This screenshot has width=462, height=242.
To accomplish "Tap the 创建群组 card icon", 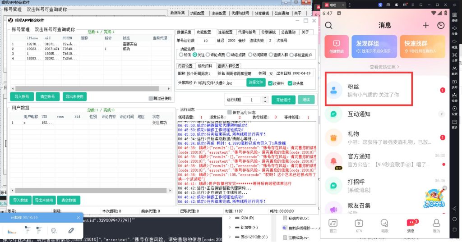I will (336, 43).
